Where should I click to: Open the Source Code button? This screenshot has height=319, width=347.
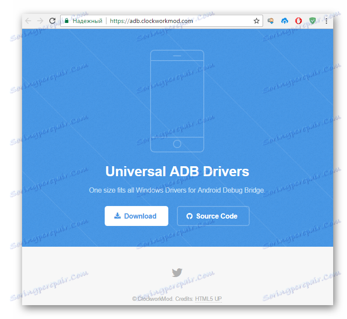coord(213,216)
